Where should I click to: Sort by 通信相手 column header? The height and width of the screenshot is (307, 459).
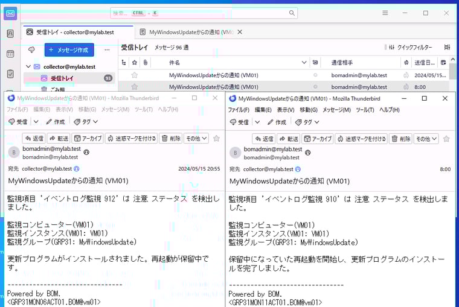coord(360,62)
